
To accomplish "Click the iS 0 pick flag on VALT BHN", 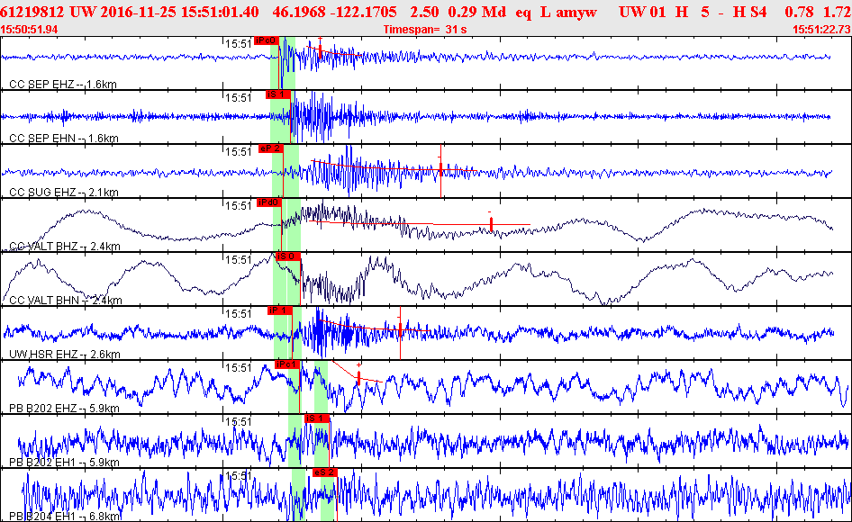I will 287,256.
